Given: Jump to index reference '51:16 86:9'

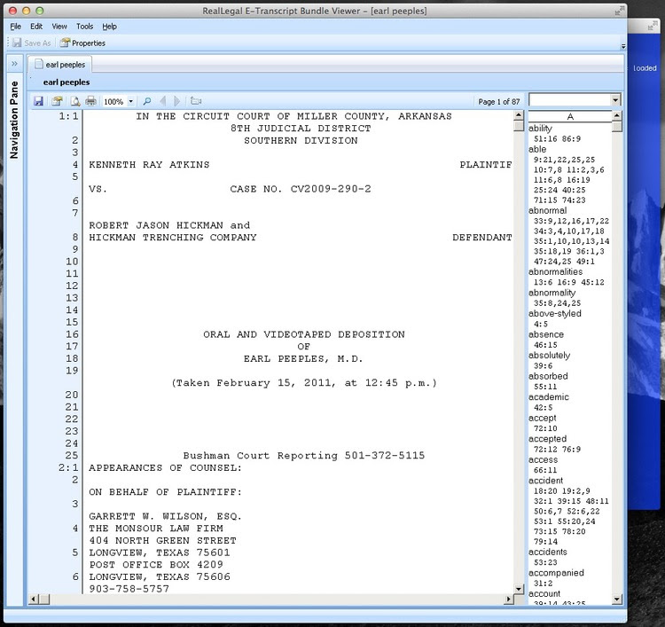Looking at the screenshot, I should 558,138.
